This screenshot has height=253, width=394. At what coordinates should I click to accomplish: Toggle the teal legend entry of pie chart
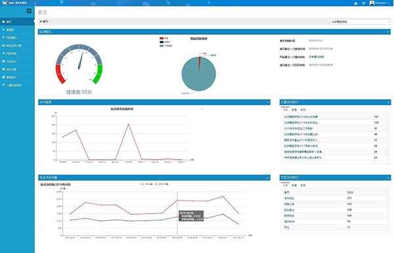click(162, 46)
